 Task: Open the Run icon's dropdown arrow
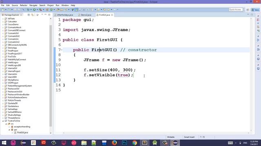tap(37, 10)
